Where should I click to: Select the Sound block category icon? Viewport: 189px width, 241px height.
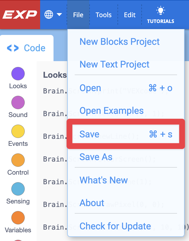pos(18,102)
